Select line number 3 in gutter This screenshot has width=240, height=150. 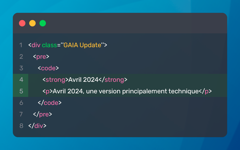[21, 68]
